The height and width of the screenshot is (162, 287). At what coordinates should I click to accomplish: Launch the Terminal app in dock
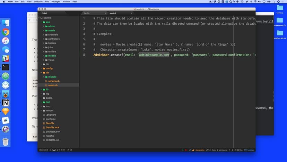(x=6, y=67)
